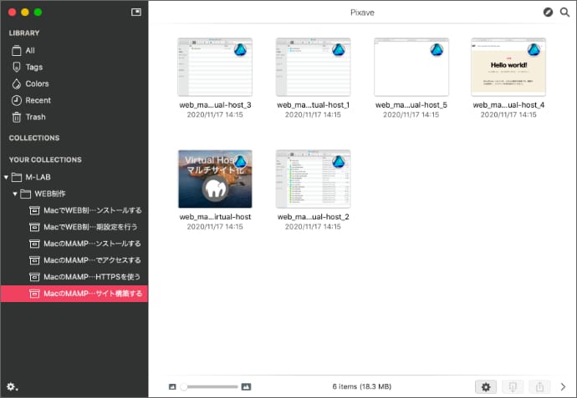Show Recent items in library
The width and height of the screenshot is (577, 398).
37,100
